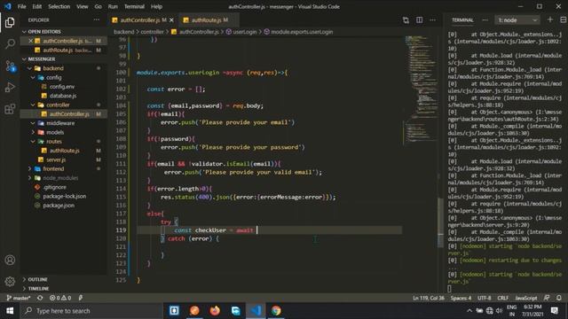The width and height of the screenshot is (568, 319).
Task: Open the Firefox taskbar icon
Action: pos(215,311)
